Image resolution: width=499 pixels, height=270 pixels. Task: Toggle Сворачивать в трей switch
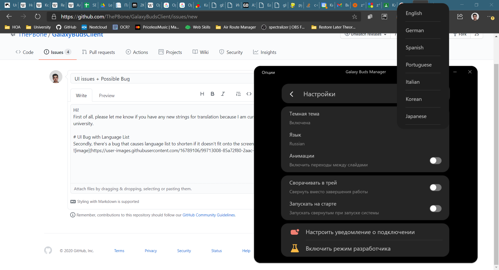click(436, 188)
